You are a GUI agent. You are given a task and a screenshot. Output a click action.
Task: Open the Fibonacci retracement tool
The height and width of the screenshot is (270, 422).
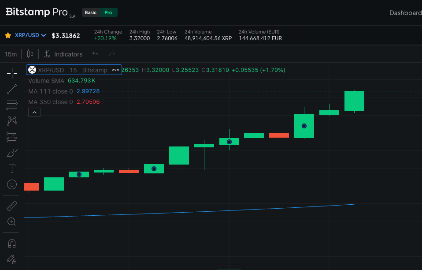click(x=12, y=105)
